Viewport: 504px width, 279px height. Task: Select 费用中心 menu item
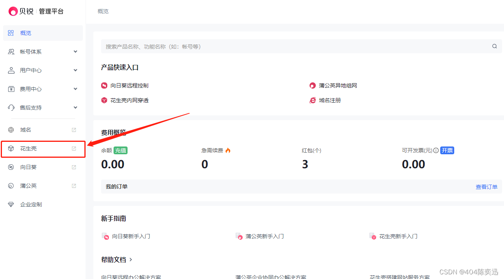point(43,89)
